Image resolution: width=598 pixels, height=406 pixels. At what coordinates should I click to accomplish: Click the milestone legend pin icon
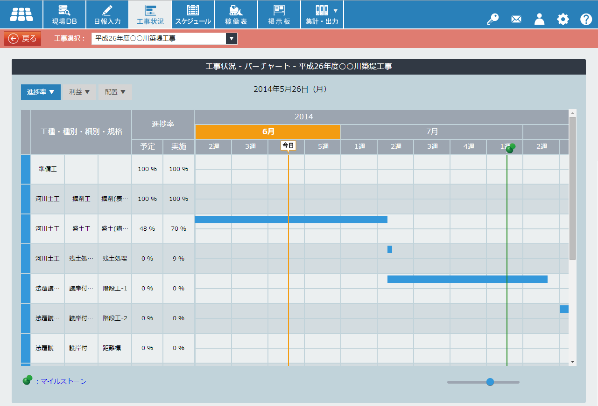point(28,380)
